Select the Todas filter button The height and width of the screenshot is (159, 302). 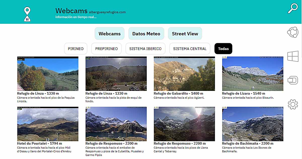click(x=223, y=49)
